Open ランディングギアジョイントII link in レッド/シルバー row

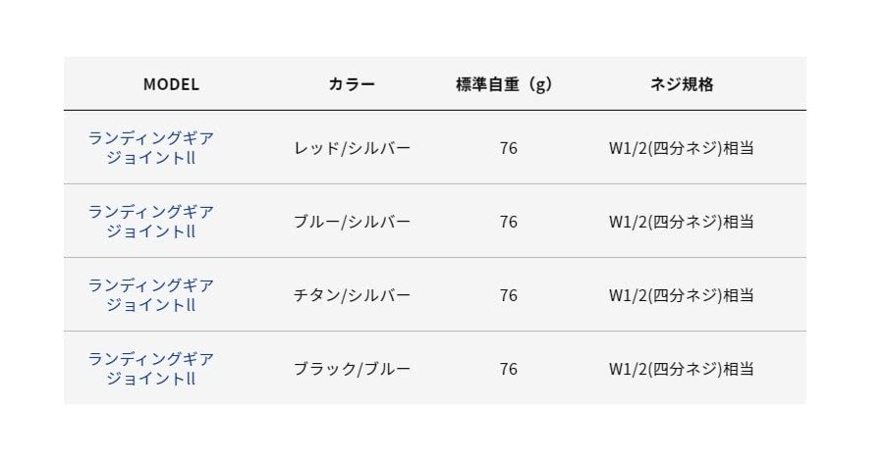[x=151, y=147]
